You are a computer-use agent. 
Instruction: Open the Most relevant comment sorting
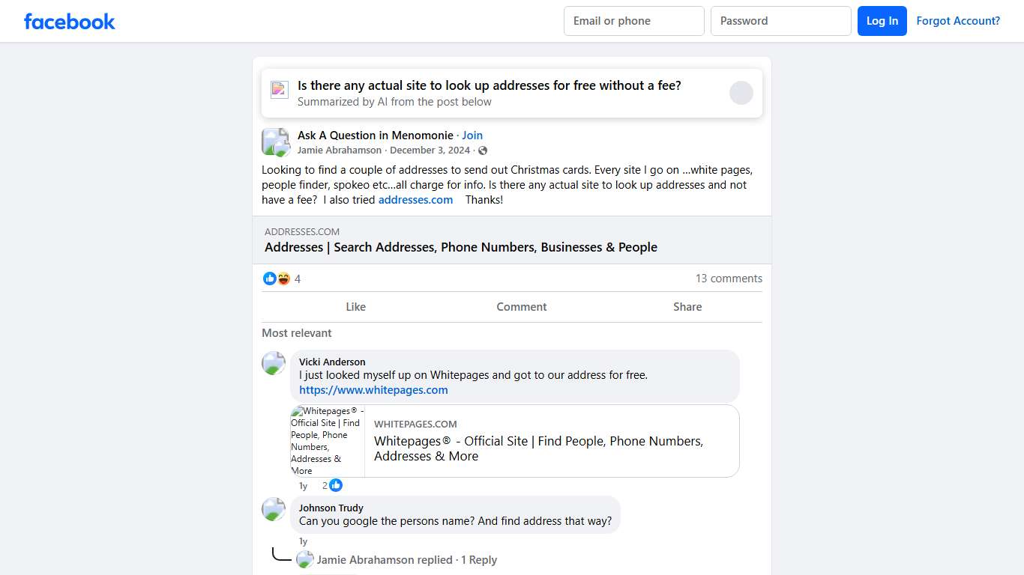tap(297, 333)
